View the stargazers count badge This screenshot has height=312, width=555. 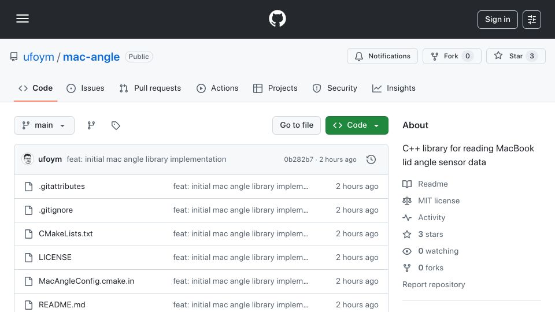click(532, 56)
